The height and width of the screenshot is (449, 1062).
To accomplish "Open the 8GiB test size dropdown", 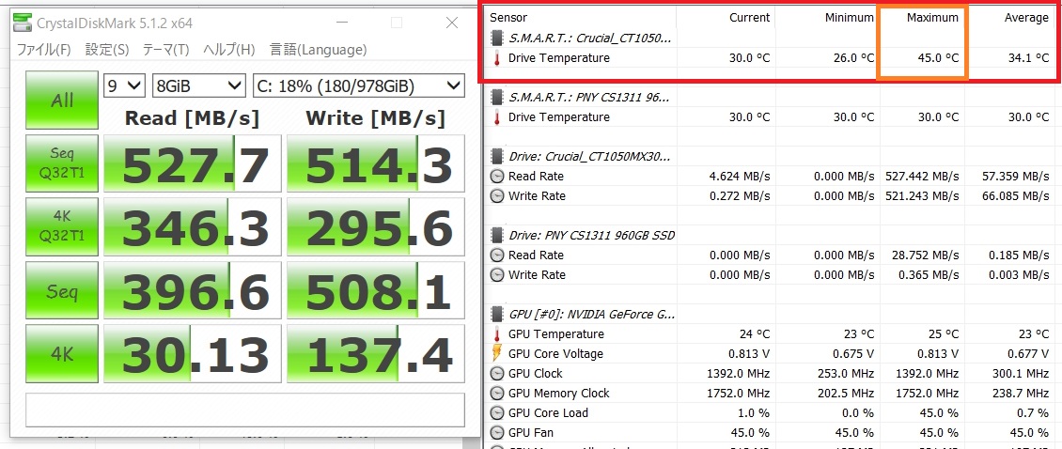I will click(198, 86).
